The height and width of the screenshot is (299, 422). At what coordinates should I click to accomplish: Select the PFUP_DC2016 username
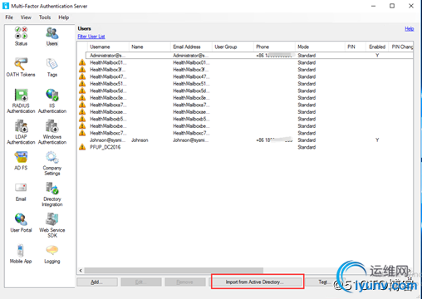coord(105,147)
